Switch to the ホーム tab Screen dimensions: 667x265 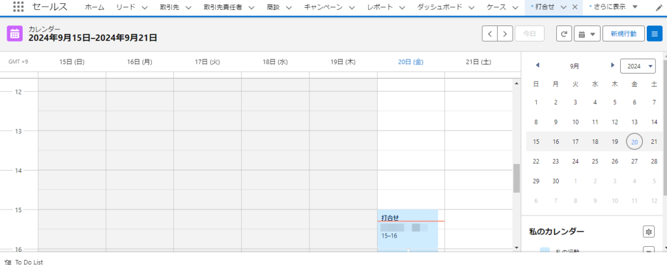click(x=94, y=7)
